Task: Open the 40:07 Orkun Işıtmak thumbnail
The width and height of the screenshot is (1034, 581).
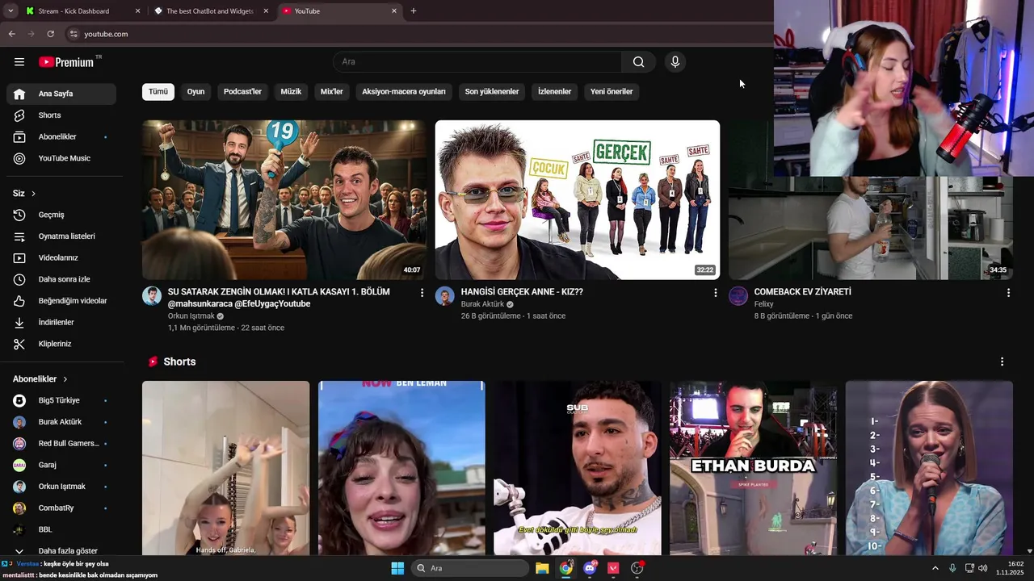Action: [284, 200]
